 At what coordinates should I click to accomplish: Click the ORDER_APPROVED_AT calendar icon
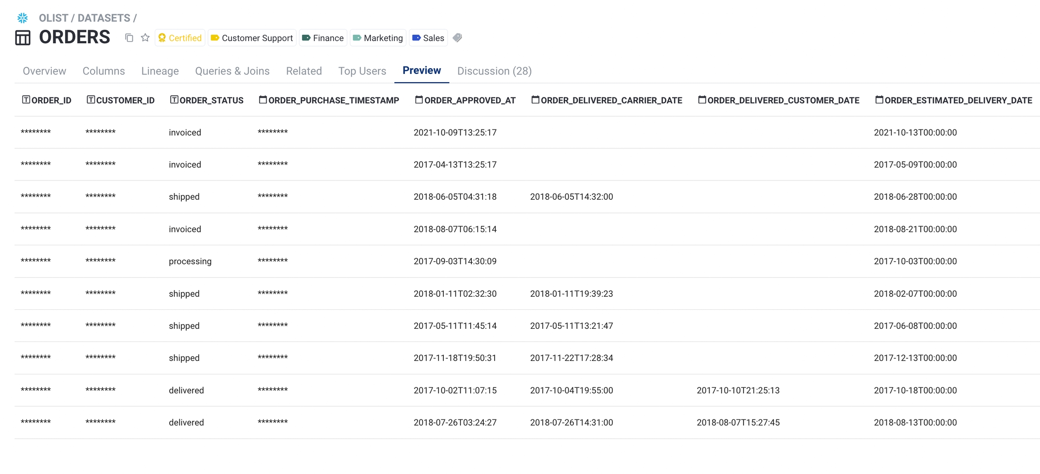[x=419, y=100]
